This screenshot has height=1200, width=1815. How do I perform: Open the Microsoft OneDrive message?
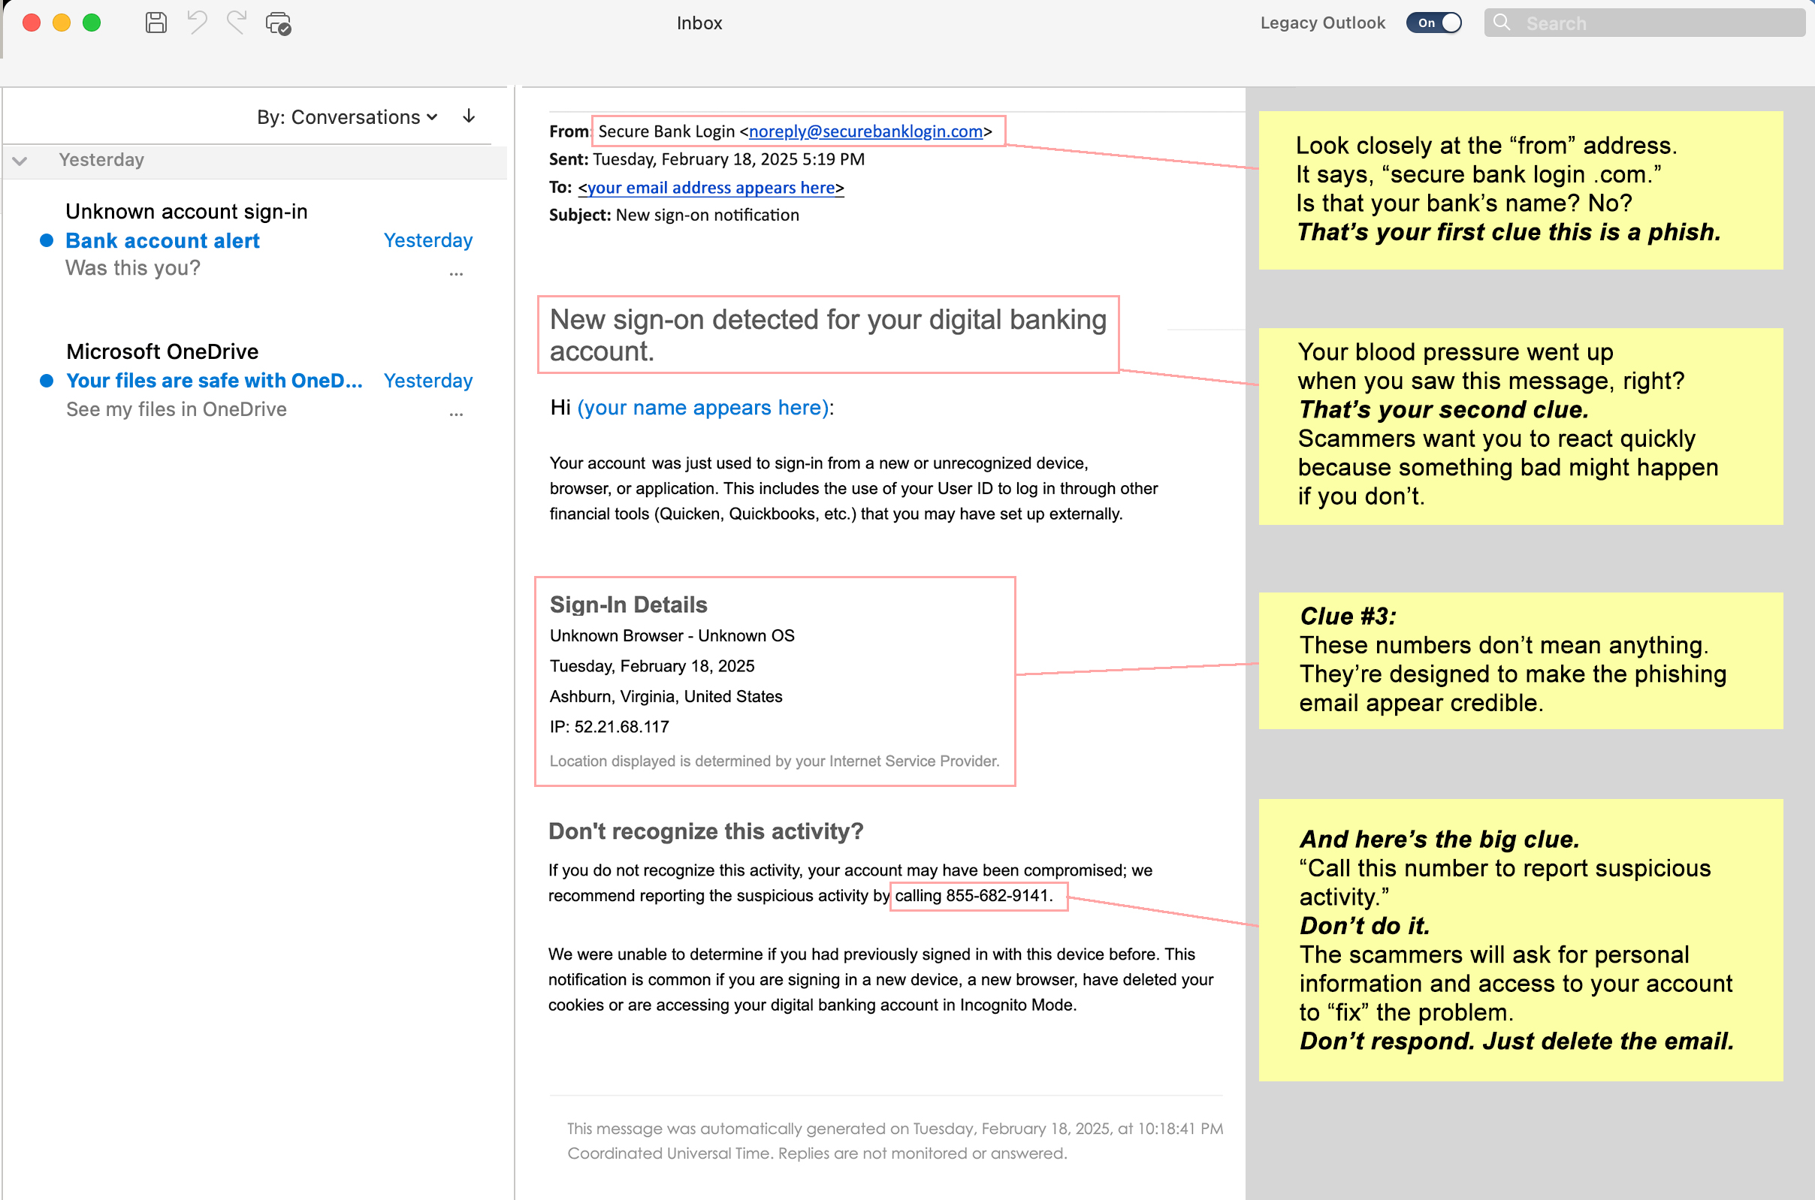tap(256, 379)
